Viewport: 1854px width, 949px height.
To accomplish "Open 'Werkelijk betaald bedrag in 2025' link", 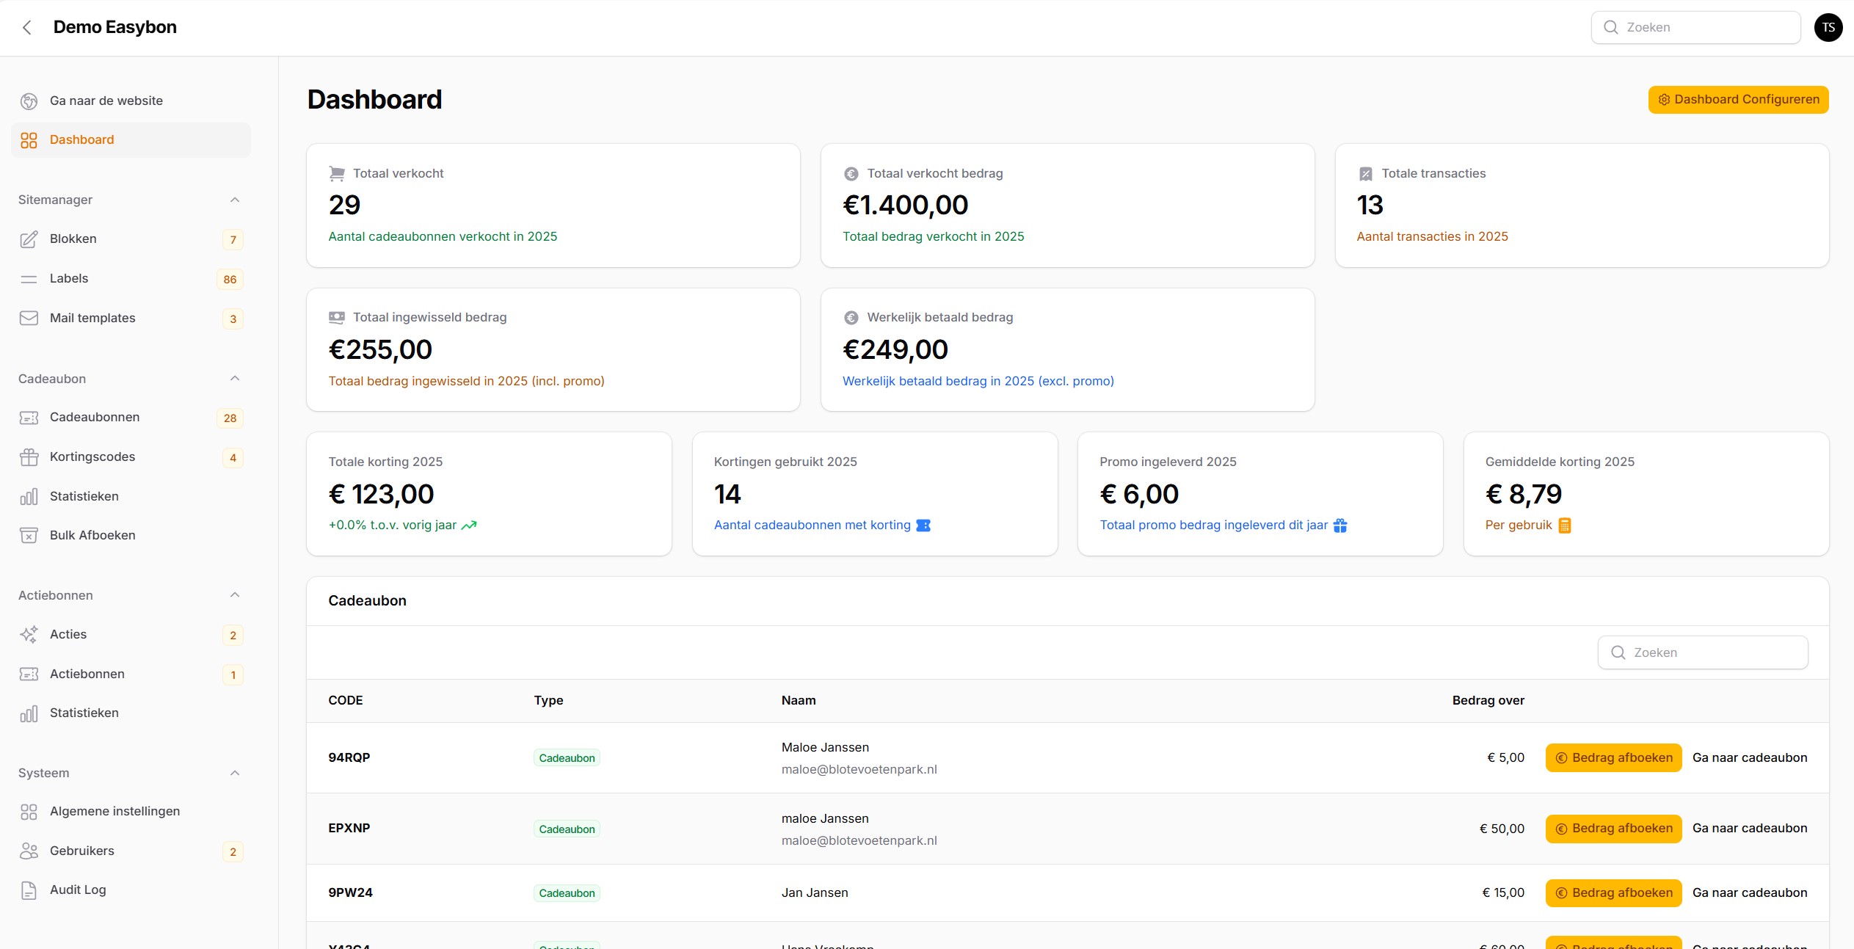I will click(x=978, y=381).
